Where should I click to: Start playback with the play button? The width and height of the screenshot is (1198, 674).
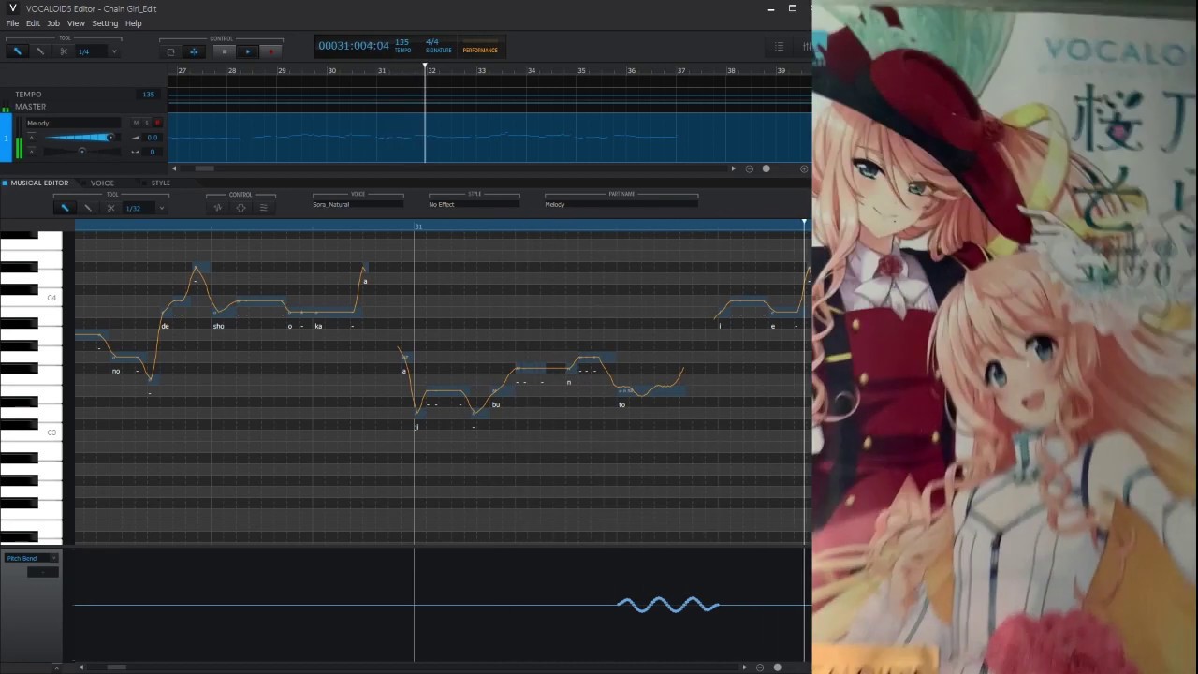pyautogui.click(x=247, y=51)
